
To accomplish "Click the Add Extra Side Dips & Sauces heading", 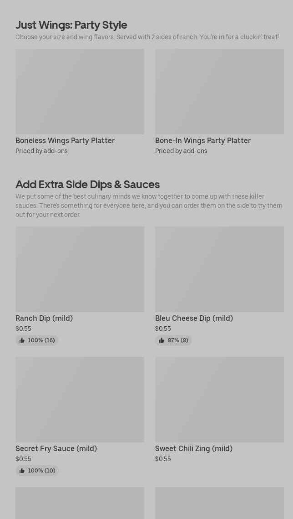I will coord(87,184).
